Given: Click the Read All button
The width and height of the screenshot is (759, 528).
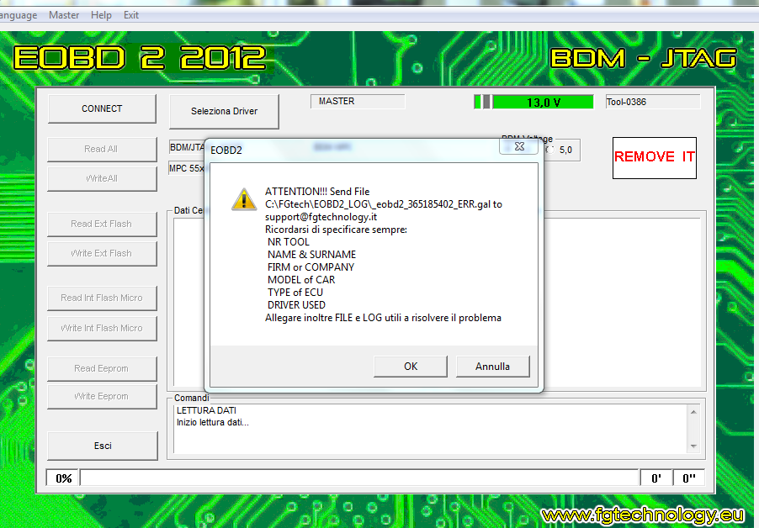Looking at the screenshot, I should [102, 150].
